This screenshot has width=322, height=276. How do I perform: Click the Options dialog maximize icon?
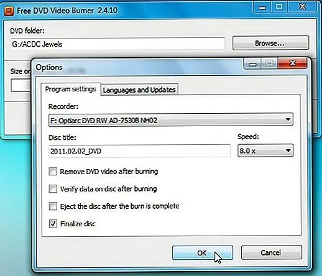(x=269, y=63)
